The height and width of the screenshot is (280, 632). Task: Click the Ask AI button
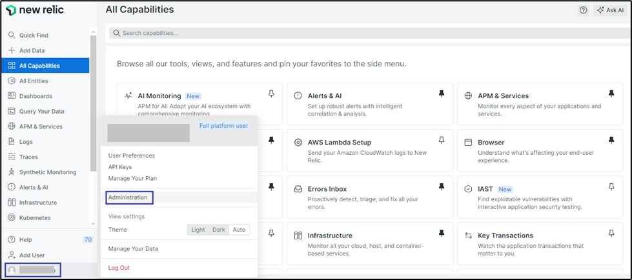(x=610, y=10)
